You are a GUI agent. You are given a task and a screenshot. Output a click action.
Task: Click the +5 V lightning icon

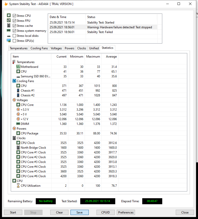(18, 114)
